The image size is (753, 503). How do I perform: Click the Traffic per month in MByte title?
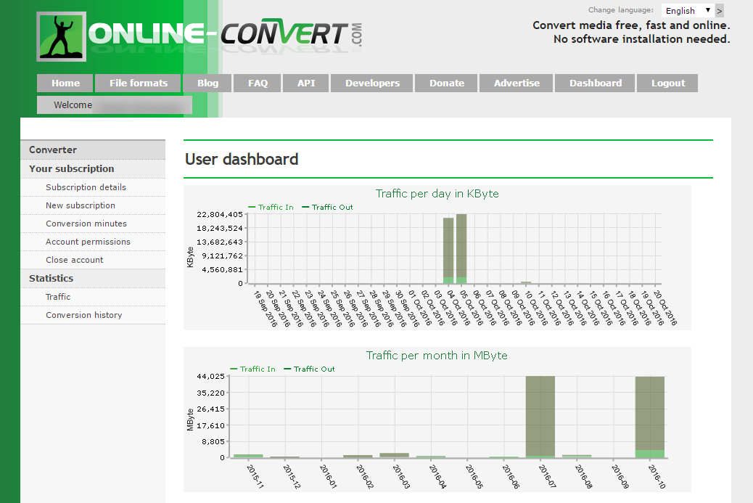(x=437, y=356)
